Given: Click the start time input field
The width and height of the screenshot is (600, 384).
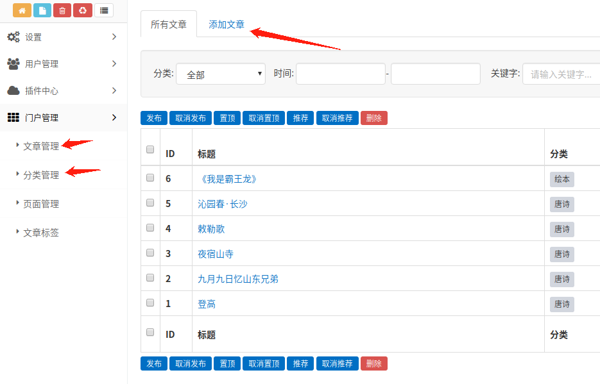Looking at the screenshot, I should [x=341, y=74].
